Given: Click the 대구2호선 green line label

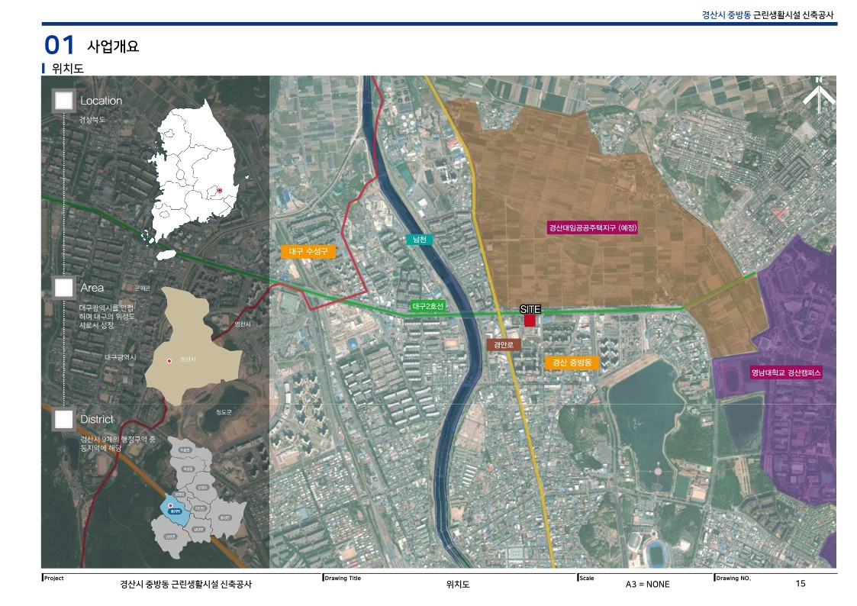Looking at the screenshot, I should tap(427, 306).
